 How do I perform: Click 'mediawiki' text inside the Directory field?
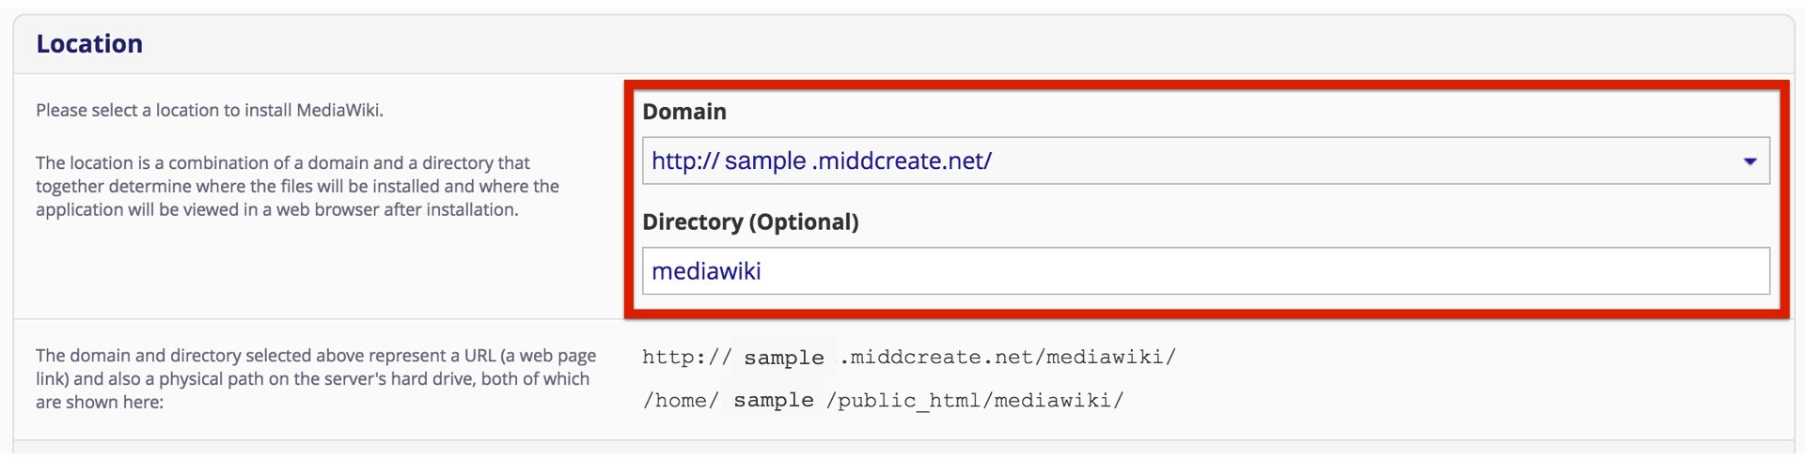(706, 271)
